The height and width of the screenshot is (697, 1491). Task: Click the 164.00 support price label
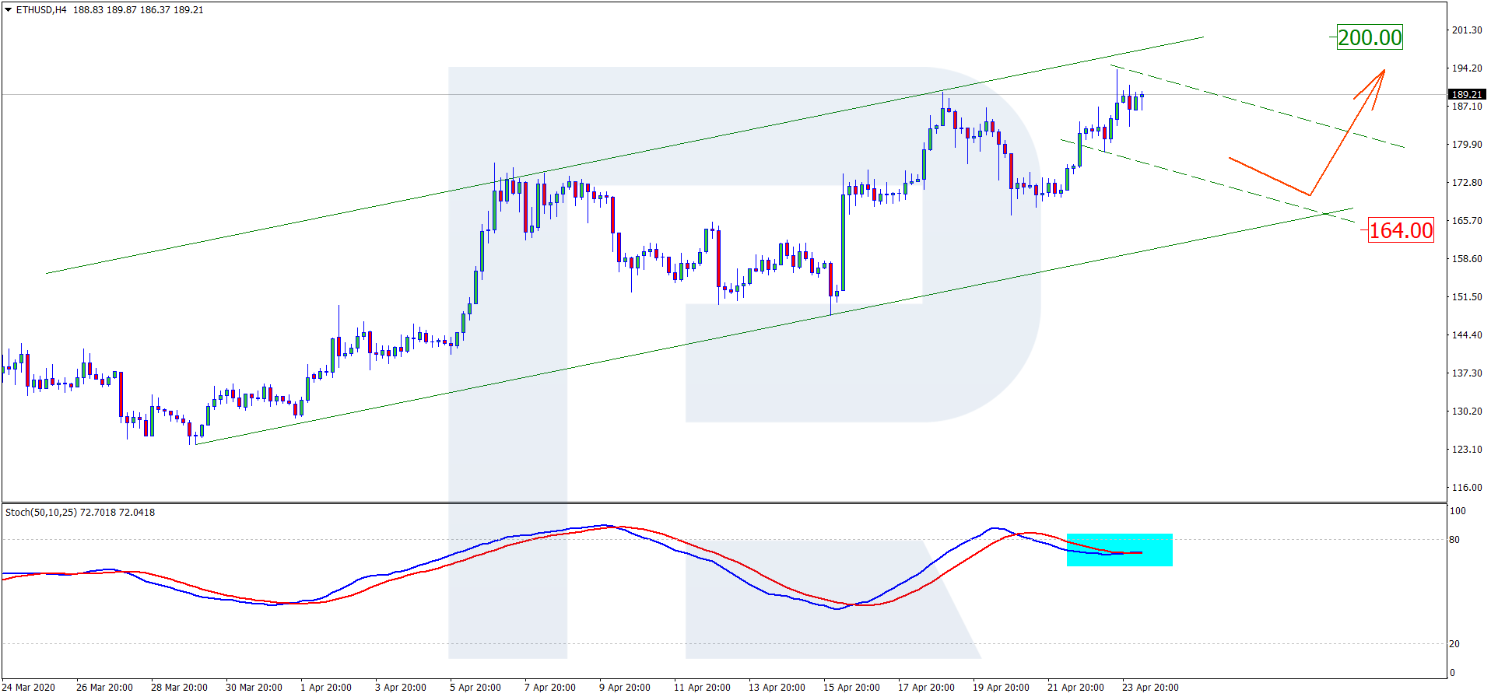(1401, 230)
